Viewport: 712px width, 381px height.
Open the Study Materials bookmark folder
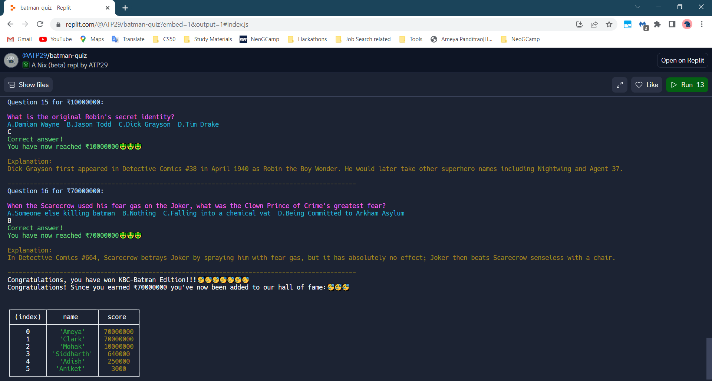click(x=212, y=39)
